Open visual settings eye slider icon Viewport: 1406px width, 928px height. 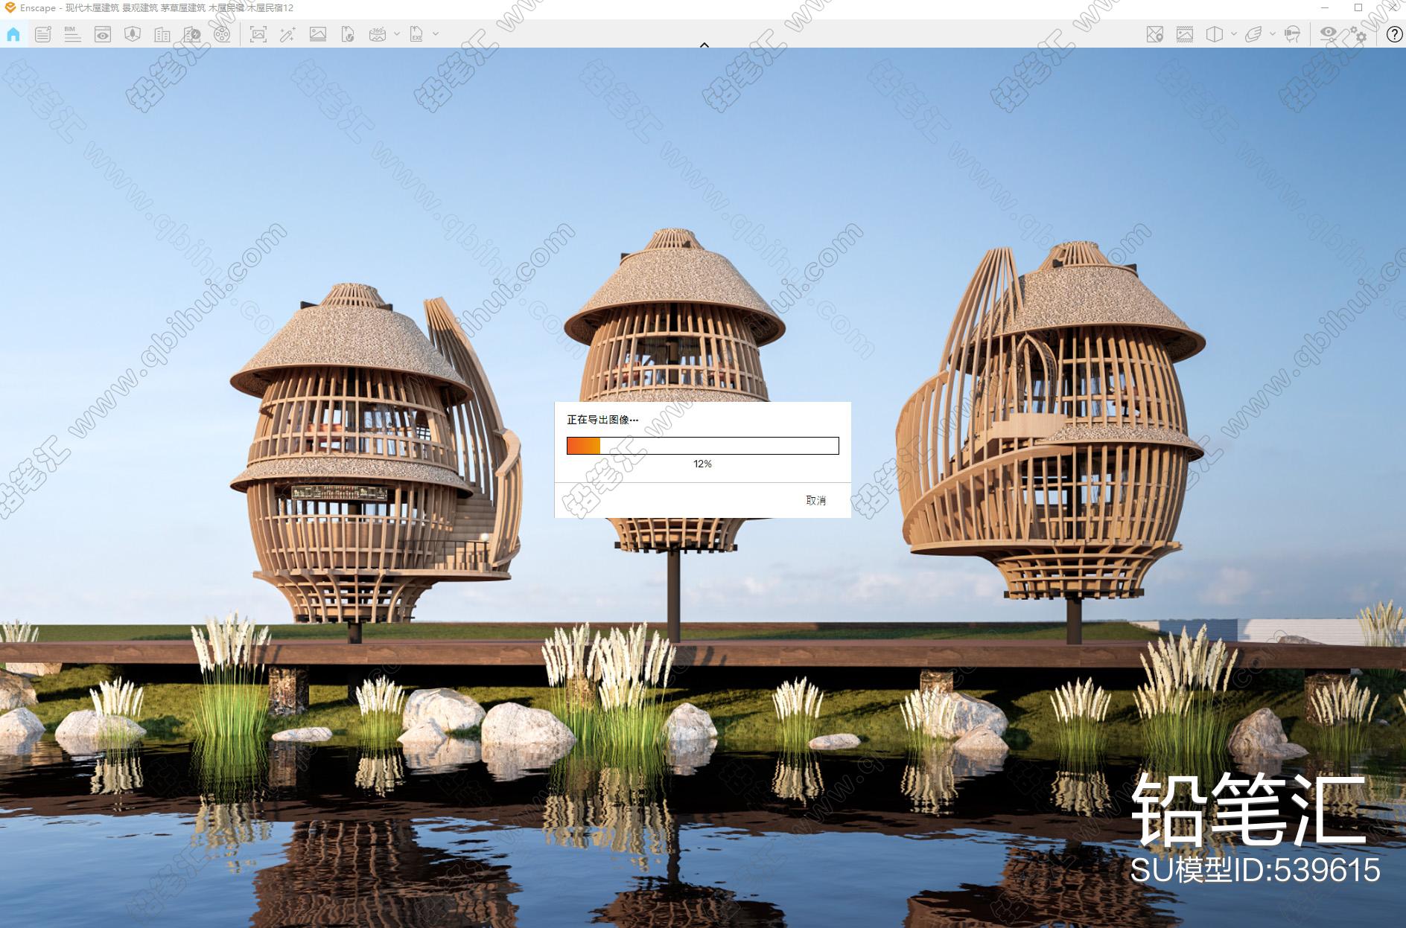click(x=1329, y=34)
